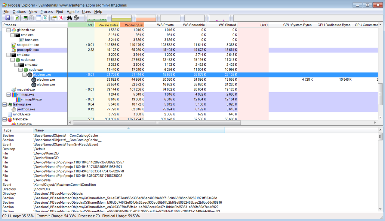The image size is (385, 221).
Task: Click the crosshair Find Window's Process icon
Action: 76,18
